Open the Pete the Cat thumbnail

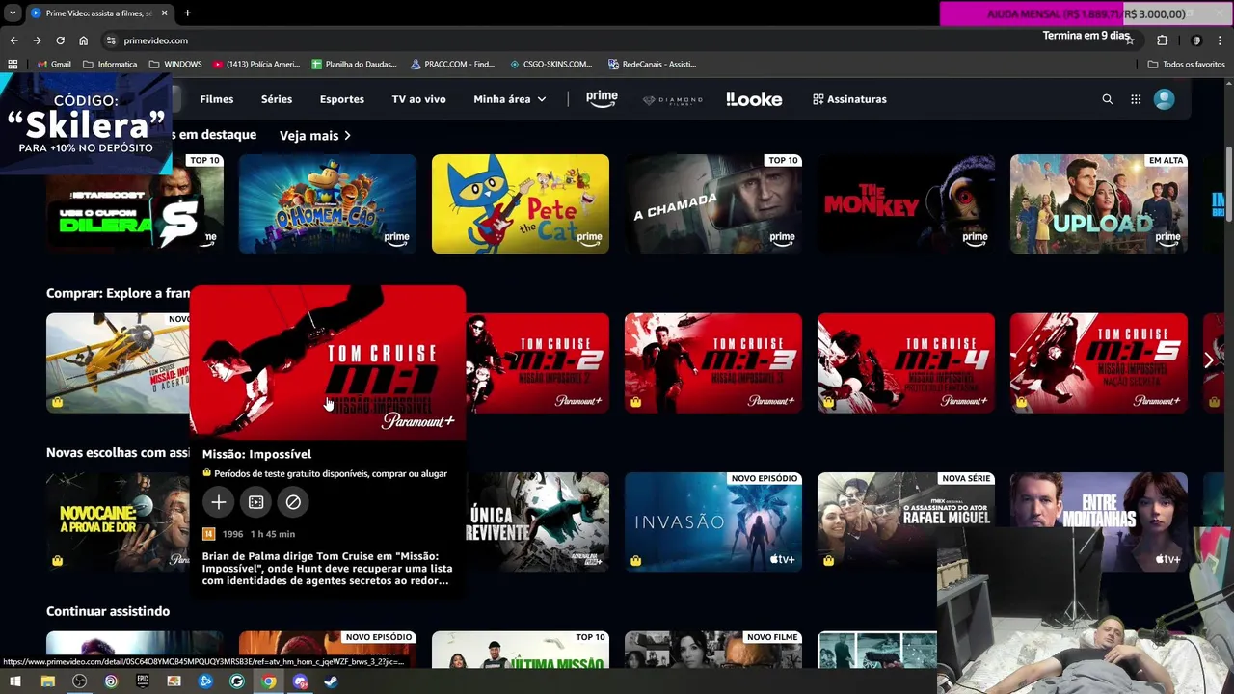point(521,204)
